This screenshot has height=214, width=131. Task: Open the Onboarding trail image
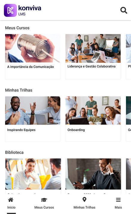pos(93,111)
